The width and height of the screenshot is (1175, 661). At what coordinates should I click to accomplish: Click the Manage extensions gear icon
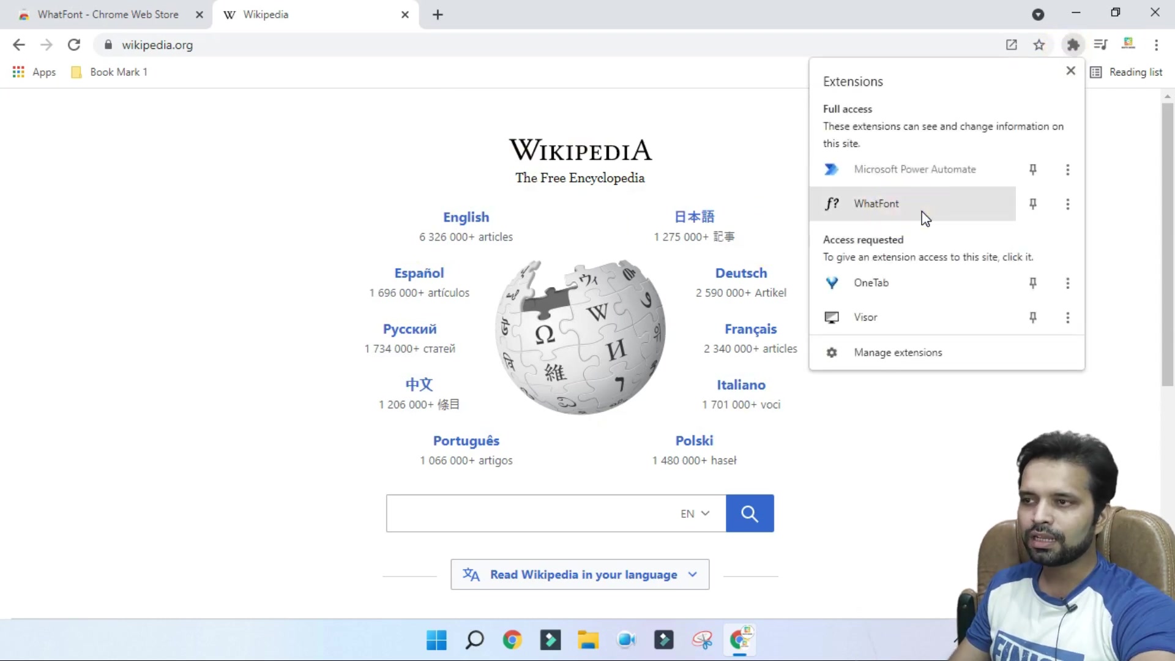coord(832,353)
